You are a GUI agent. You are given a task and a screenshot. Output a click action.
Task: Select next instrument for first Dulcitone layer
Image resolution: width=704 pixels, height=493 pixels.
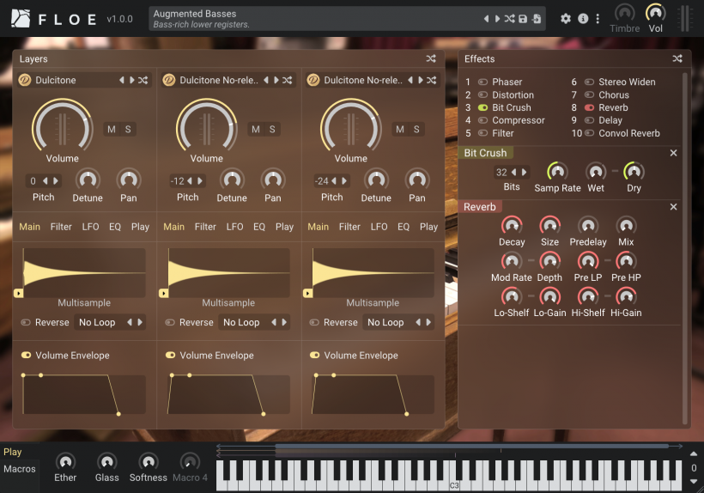(x=132, y=81)
